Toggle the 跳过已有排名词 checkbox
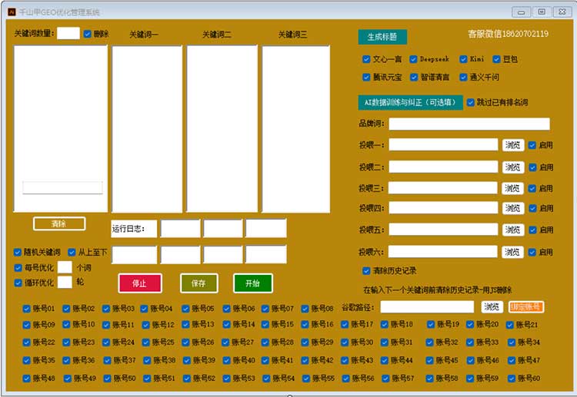Image resolution: width=577 pixels, height=397 pixels. pyautogui.click(x=471, y=102)
